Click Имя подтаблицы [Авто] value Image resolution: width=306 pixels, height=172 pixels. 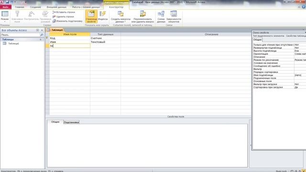[300, 75]
